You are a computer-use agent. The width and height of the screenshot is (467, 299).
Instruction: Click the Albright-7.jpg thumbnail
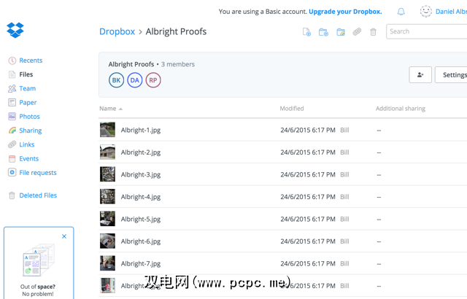click(x=107, y=263)
